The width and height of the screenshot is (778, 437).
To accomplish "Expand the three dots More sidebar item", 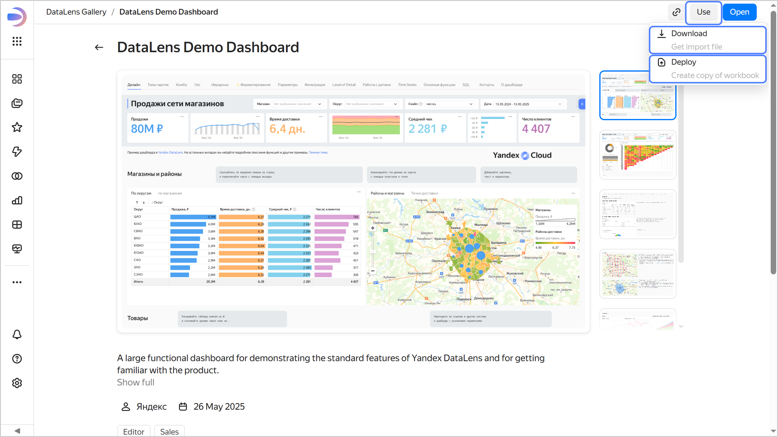I will tap(17, 282).
